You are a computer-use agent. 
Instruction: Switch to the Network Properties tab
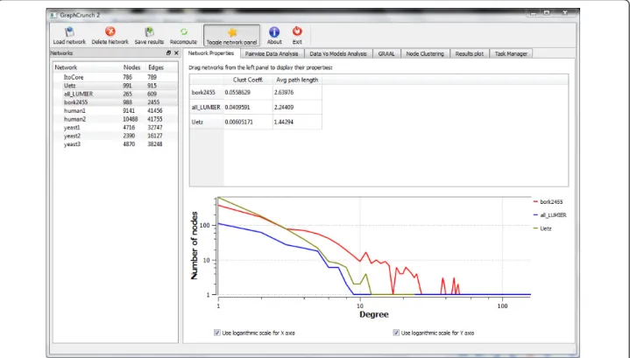click(211, 53)
